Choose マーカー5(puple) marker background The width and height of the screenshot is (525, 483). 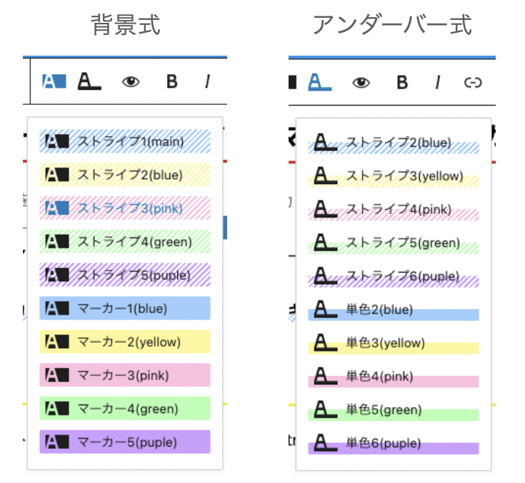coord(125,442)
